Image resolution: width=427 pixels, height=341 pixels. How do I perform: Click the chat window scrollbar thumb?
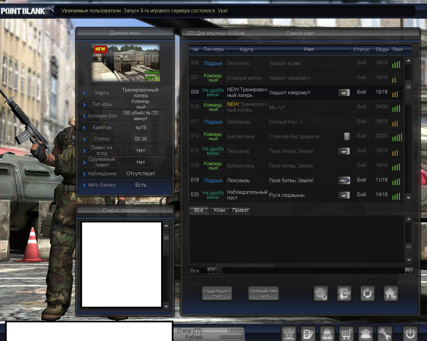(x=409, y=249)
